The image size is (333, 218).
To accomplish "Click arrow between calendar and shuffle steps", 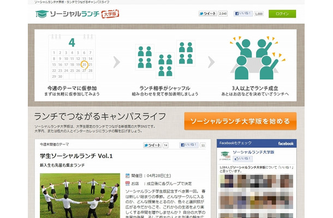I will click(117, 62).
